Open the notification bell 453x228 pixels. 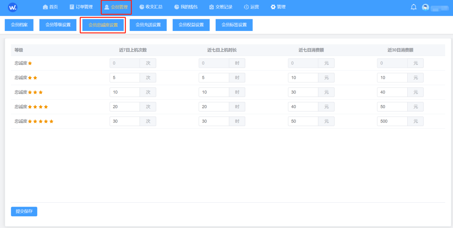414,7
